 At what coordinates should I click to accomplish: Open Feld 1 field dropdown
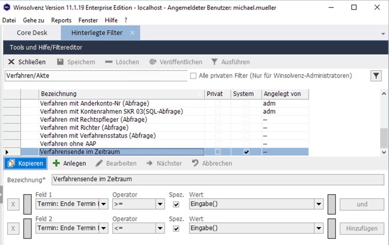coord(104,204)
